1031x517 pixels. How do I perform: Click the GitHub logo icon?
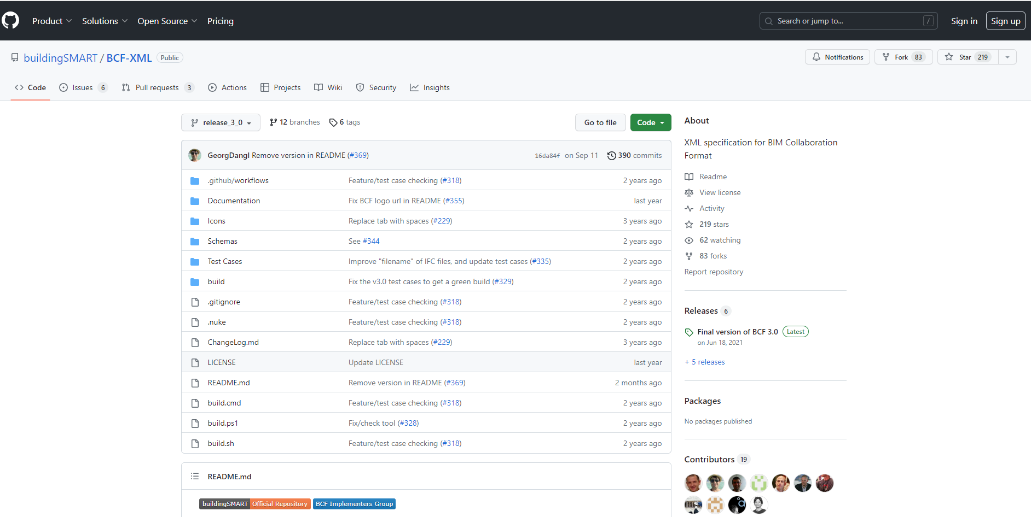click(10, 21)
